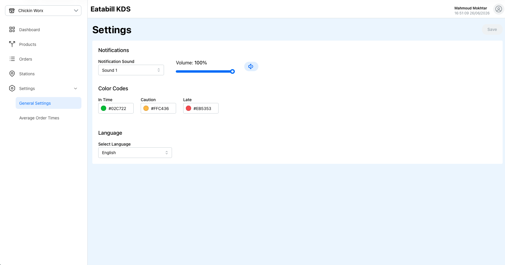505x265 pixels.
Task: Click the date-time text 16:51:09 26/06/2026
Action: [x=472, y=13]
